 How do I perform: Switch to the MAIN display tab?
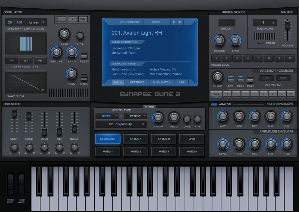coord(118,82)
